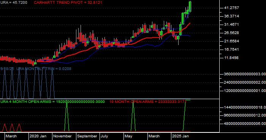Click the 31.4671 price axis value
Image resolution: width=266 pixels, height=140 pixels.
(x=231, y=25)
